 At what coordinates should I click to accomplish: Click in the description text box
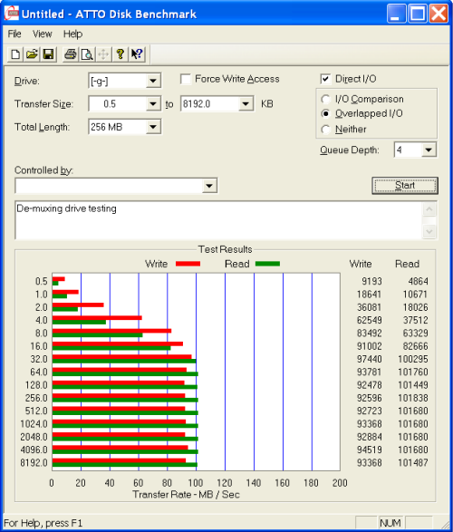pos(218,220)
